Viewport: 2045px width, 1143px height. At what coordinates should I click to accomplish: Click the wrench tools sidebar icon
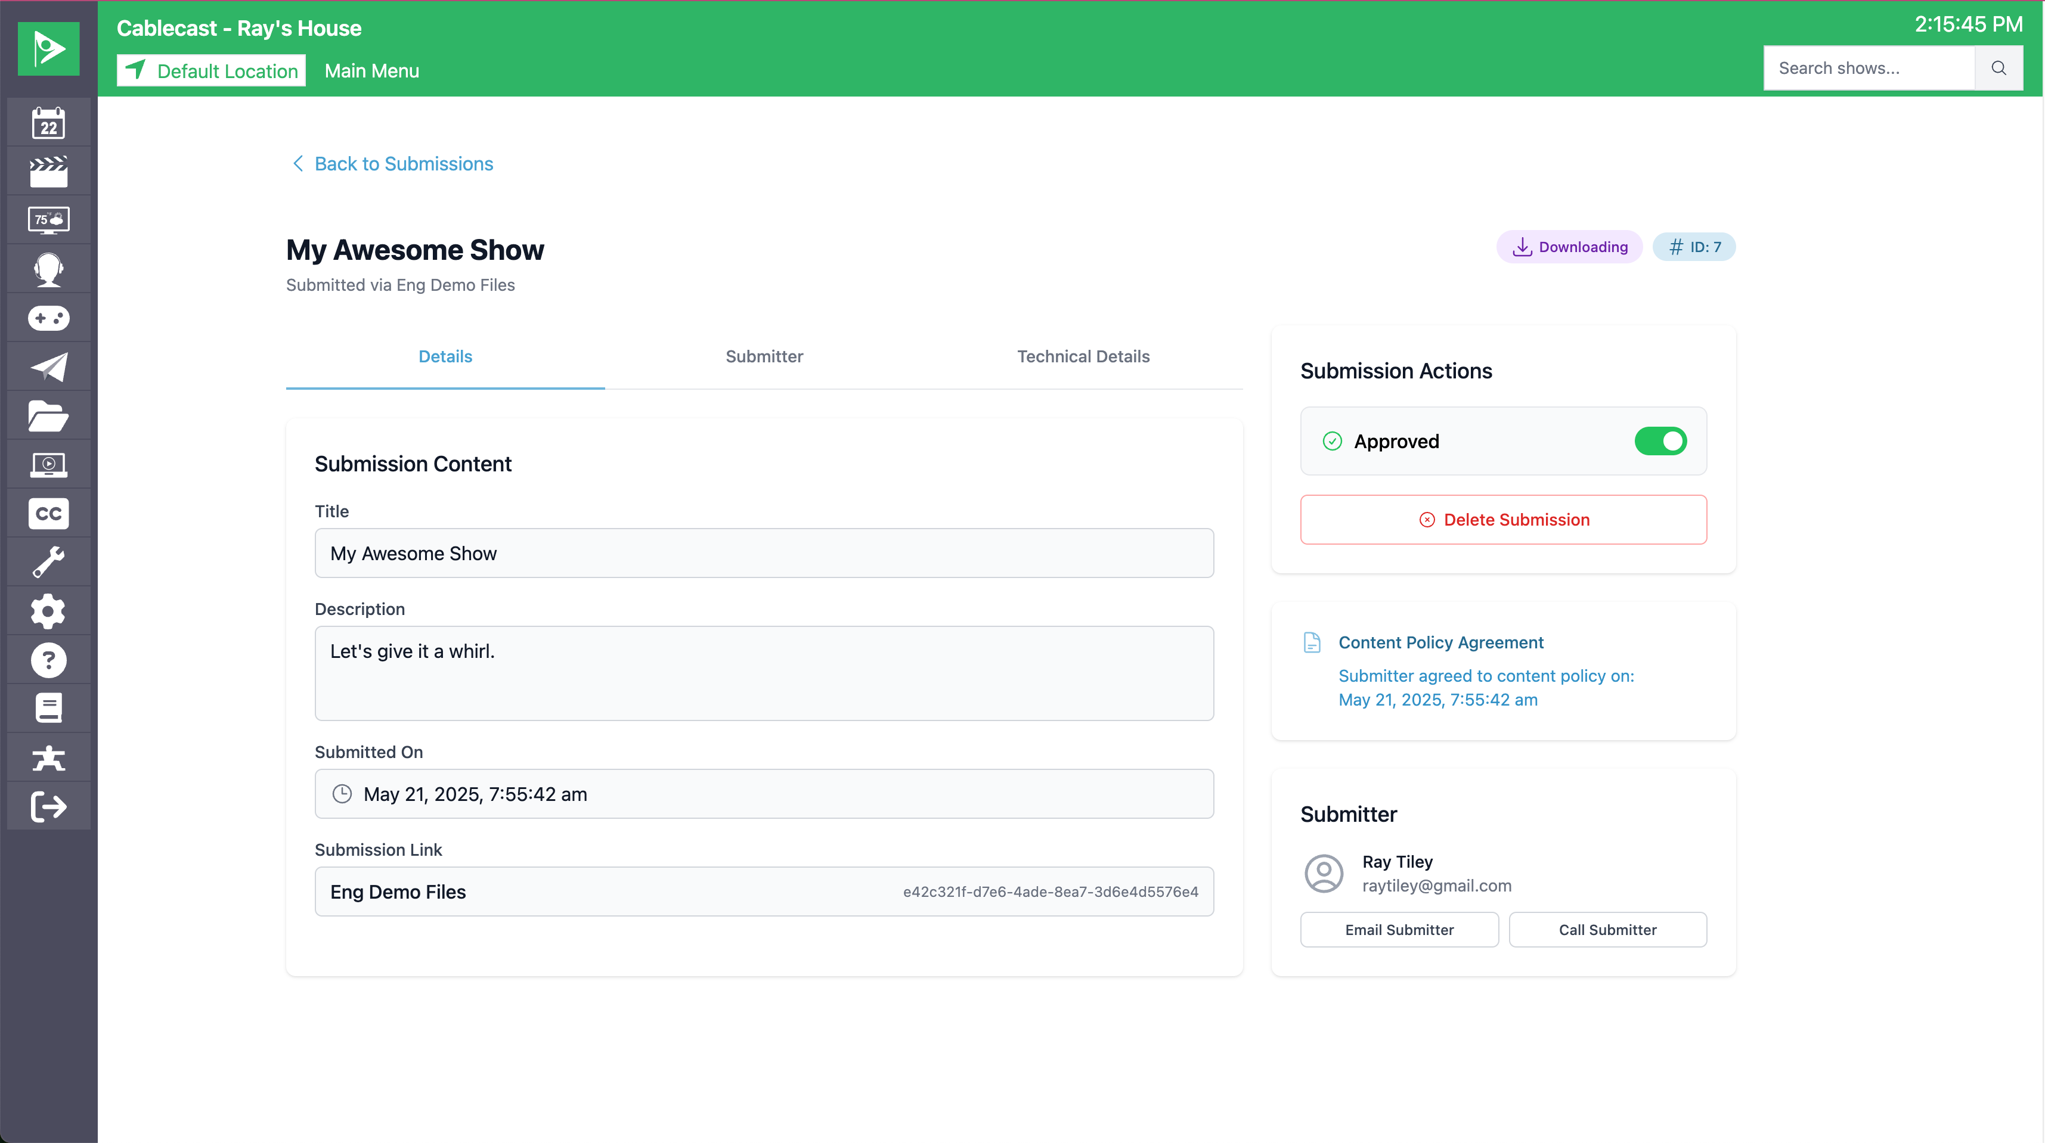pyautogui.click(x=48, y=562)
